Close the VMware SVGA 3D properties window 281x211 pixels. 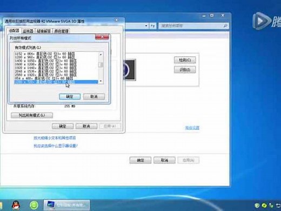[117, 20]
